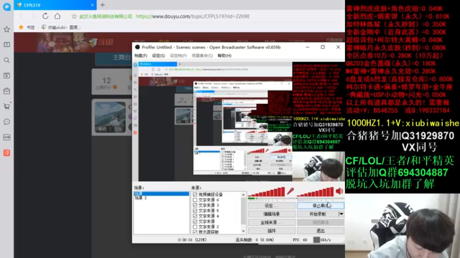Click 全域来源... global sources button
Screen dimensions: 460x258
(x=271, y=222)
